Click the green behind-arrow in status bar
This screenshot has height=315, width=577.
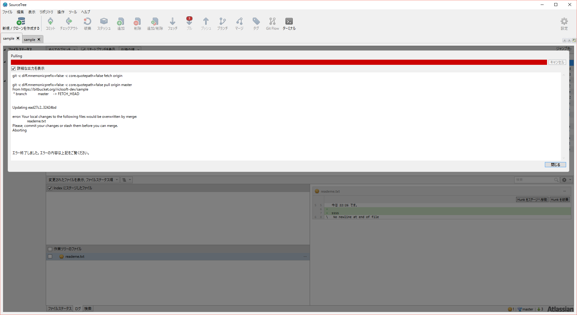tap(539, 309)
